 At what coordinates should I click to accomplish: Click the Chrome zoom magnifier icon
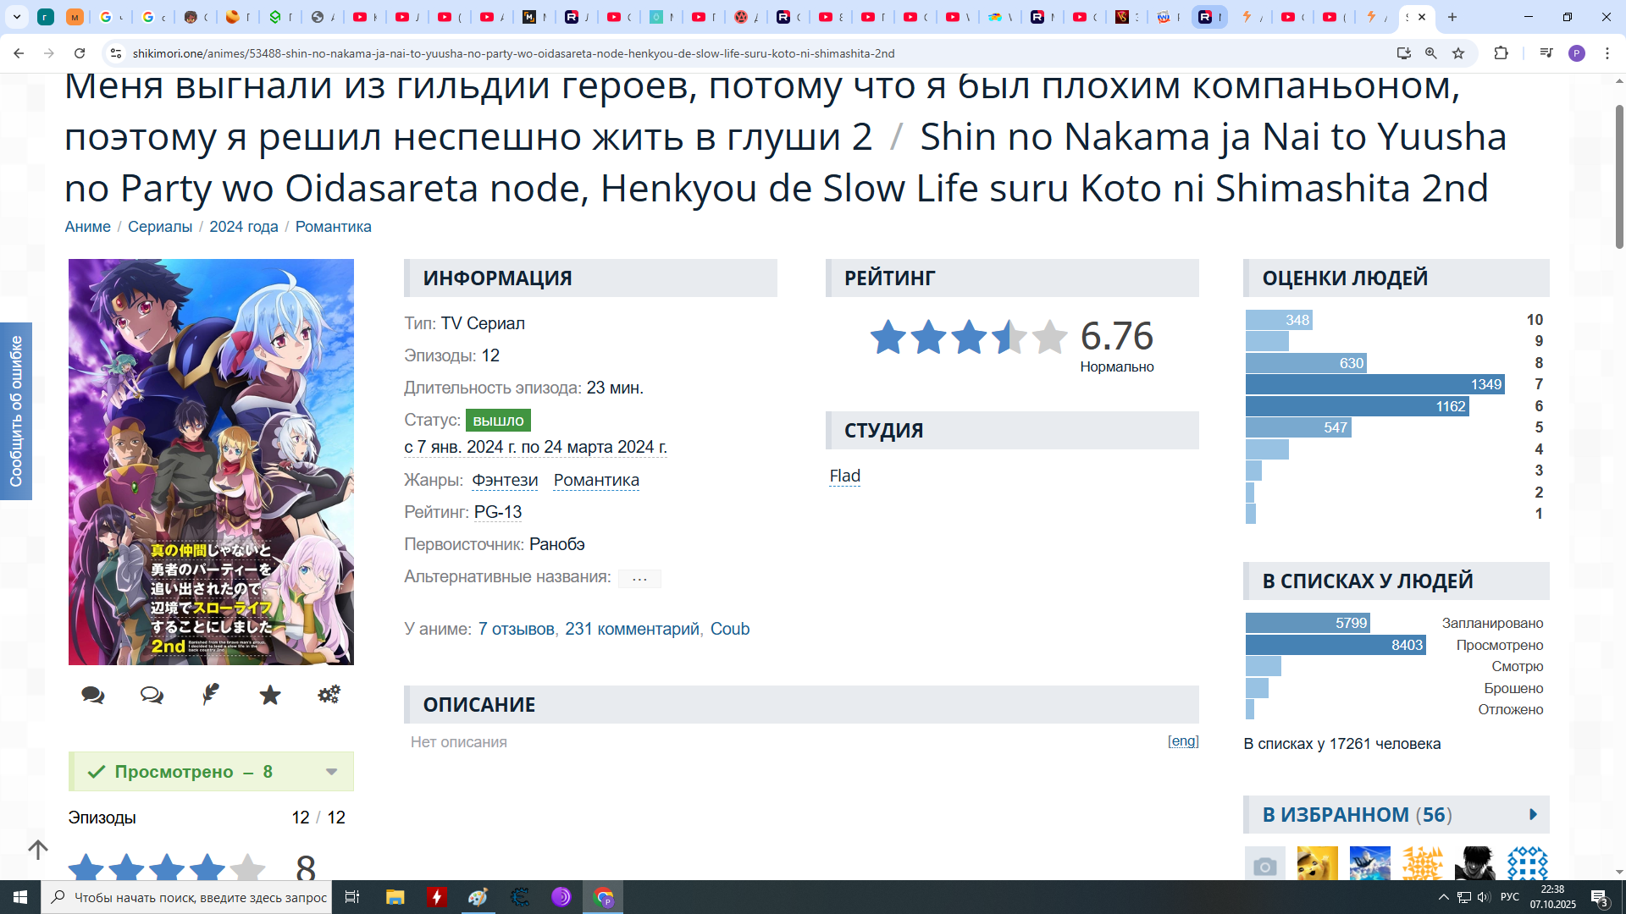pos(1431,53)
